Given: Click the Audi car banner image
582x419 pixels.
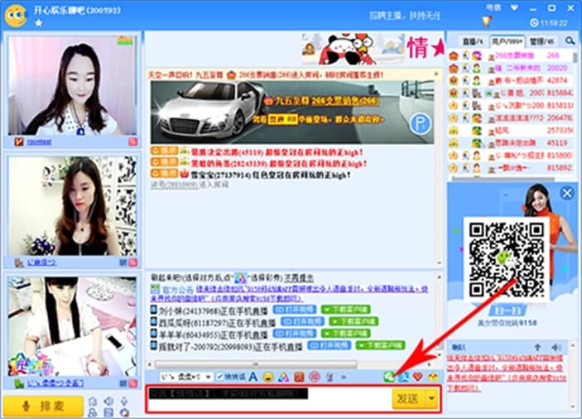Looking at the screenshot, I should [x=292, y=112].
